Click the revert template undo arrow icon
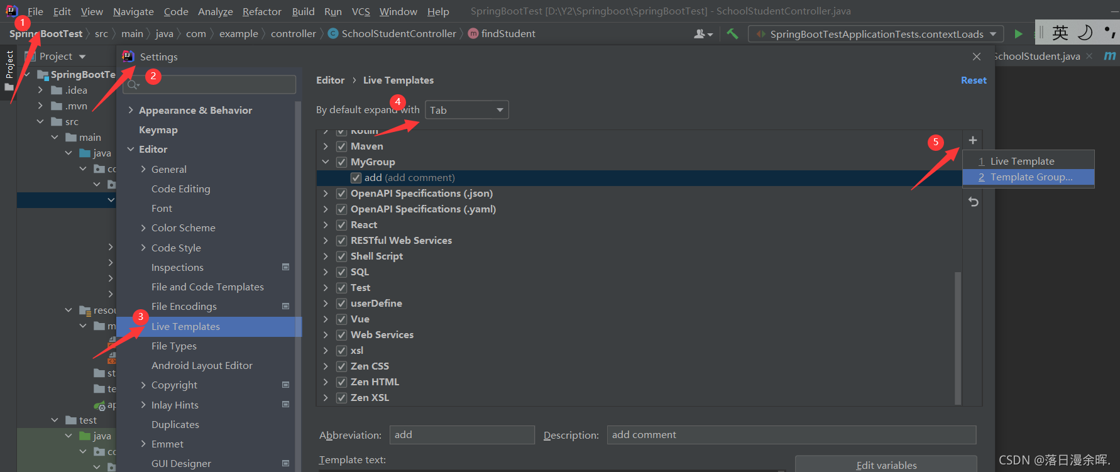This screenshot has height=472, width=1120. tap(973, 202)
